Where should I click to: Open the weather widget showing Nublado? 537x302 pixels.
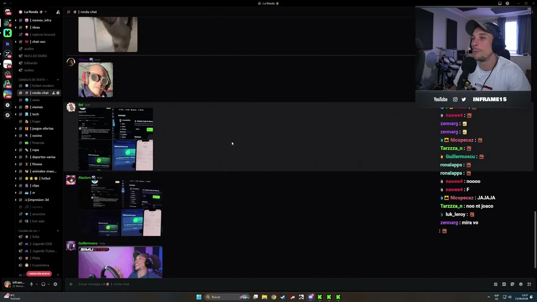pos(12,297)
